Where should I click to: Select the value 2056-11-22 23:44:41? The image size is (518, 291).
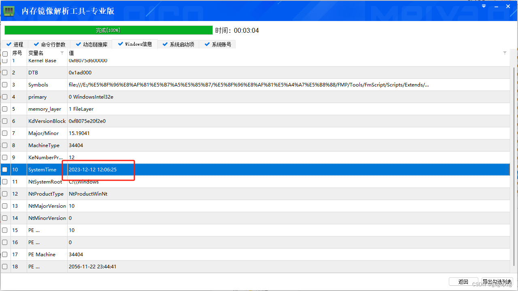[x=93, y=267]
